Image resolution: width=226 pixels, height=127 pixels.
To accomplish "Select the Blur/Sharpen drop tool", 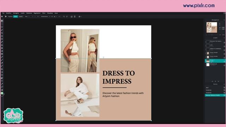I will 2,48.
